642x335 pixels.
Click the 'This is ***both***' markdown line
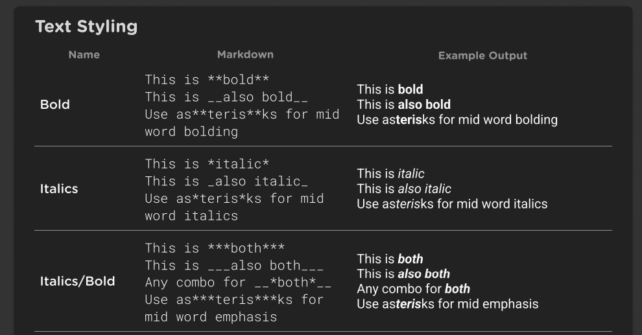pyautogui.click(x=215, y=248)
